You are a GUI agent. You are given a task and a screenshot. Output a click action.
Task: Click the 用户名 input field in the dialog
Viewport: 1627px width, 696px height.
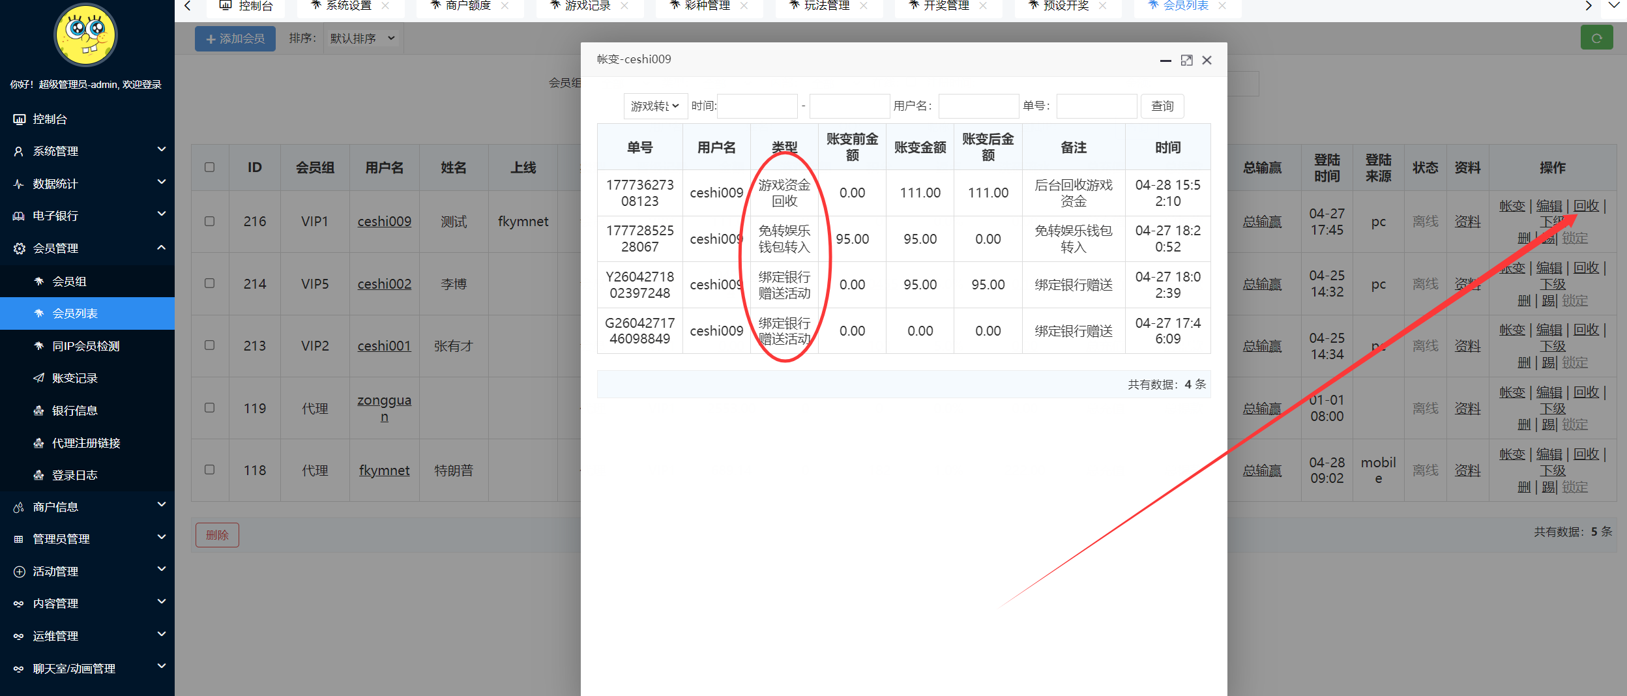[978, 106]
